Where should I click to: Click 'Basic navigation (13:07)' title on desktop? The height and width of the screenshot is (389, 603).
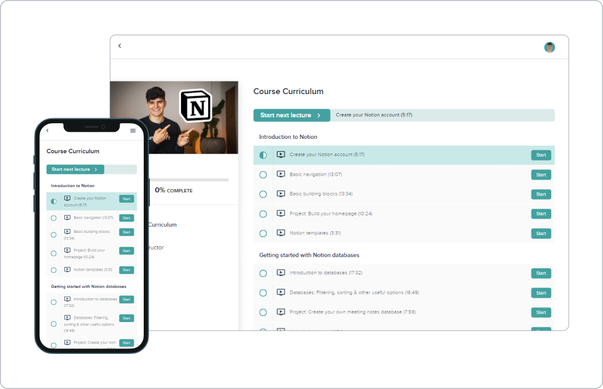tap(316, 175)
